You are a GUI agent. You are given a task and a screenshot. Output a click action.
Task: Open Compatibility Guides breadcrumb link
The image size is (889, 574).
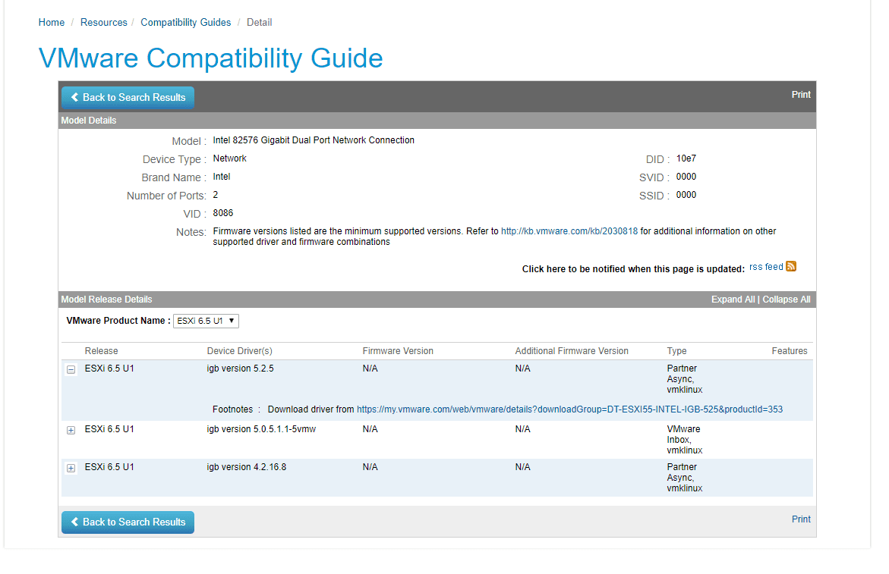(185, 22)
